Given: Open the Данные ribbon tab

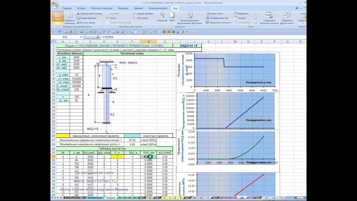Looking at the screenshot, I should click(x=138, y=8).
